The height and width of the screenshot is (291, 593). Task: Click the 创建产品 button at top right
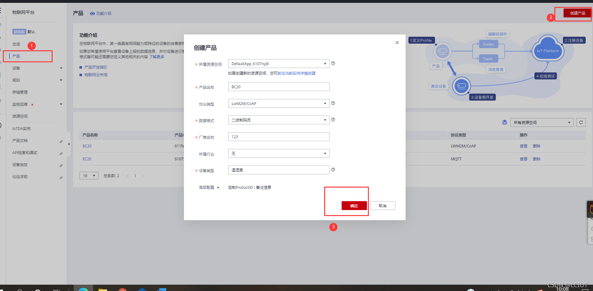coord(577,13)
